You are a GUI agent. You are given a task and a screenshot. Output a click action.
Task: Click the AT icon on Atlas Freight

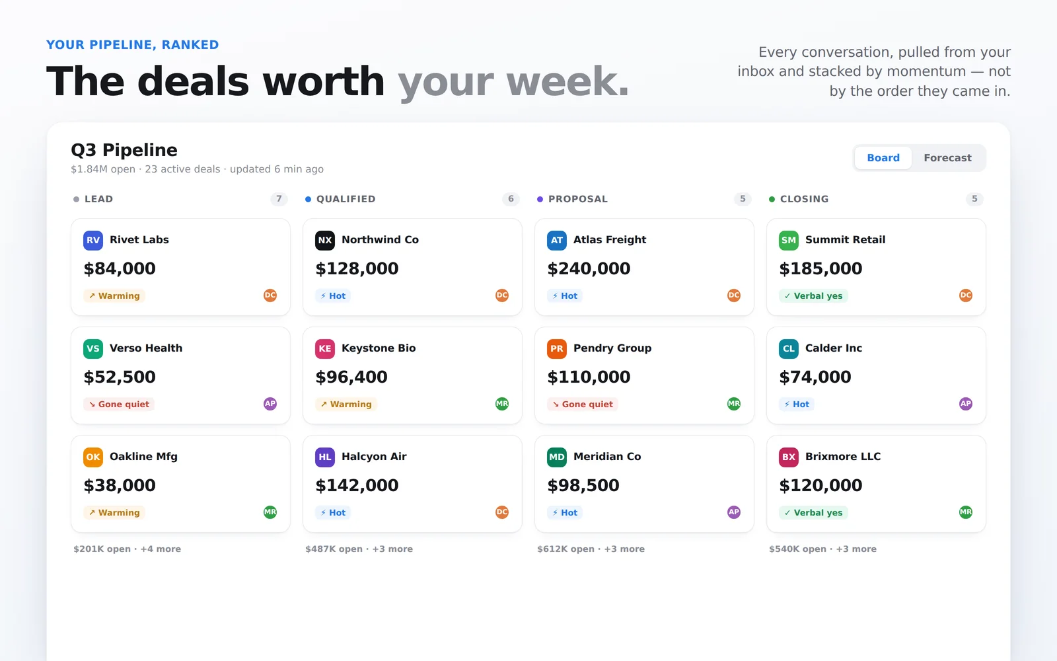tap(557, 240)
